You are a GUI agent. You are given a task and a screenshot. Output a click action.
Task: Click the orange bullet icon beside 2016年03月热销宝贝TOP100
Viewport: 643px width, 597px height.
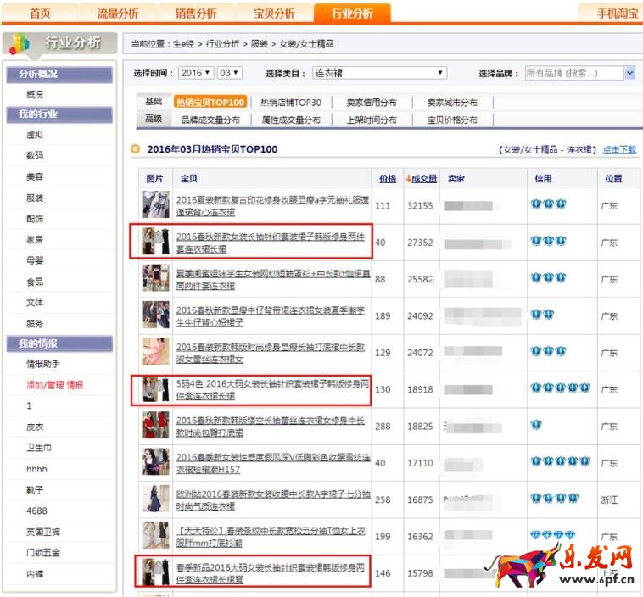tap(135, 149)
